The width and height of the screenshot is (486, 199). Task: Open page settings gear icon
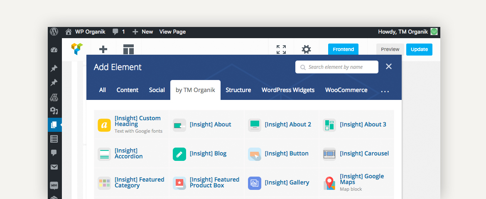[306, 49]
